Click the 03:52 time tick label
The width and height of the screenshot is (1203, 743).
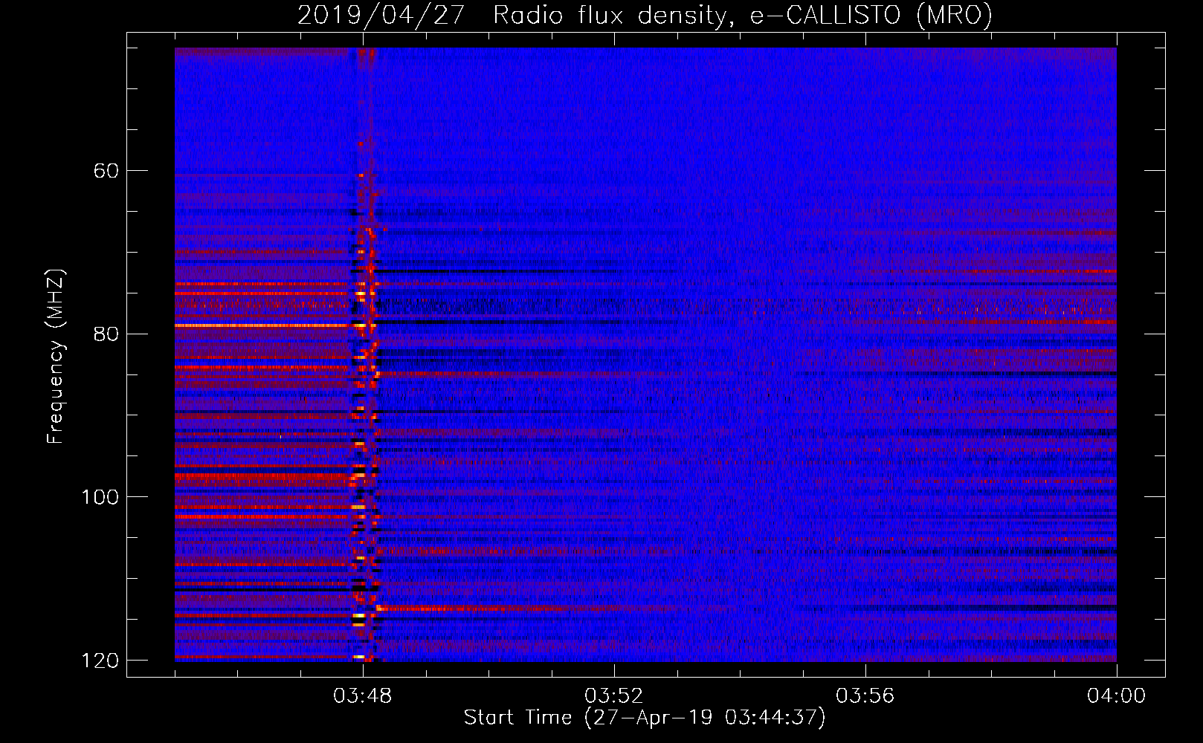click(x=614, y=696)
